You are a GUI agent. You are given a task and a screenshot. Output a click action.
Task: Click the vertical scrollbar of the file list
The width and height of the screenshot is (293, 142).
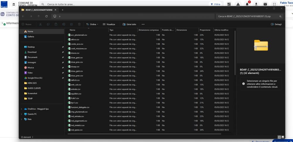click(x=235, y=53)
